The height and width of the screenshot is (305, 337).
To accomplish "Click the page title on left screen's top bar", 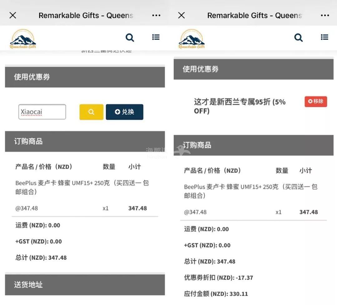I will (86, 16).
